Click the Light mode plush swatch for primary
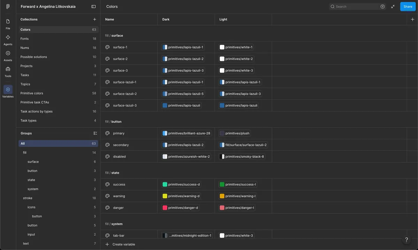The width and height of the screenshot is (418, 250). click(222, 133)
